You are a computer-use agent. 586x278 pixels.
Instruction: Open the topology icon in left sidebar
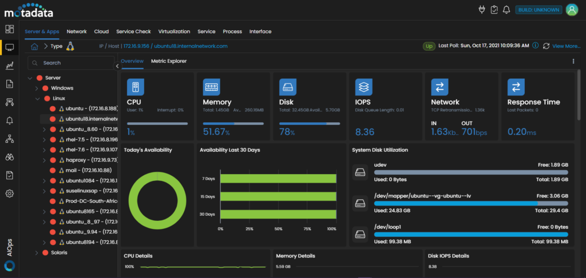9,139
